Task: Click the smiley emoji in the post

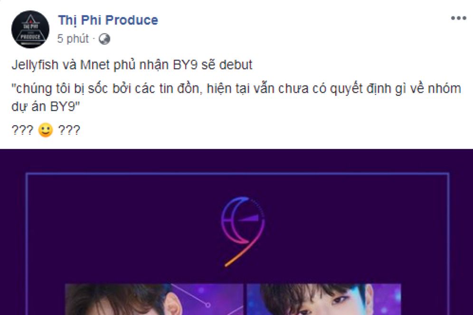Action: pos(46,130)
